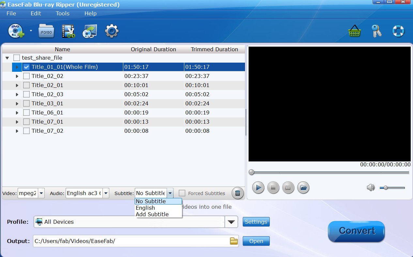The height and width of the screenshot is (257, 413).
Task: Open the Profile dropdown arrow
Action: pyautogui.click(x=231, y=222)
